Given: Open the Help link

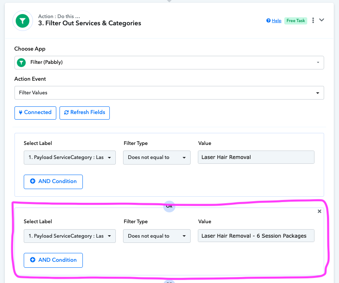Looking at the screenshot, I should (274, 21).
